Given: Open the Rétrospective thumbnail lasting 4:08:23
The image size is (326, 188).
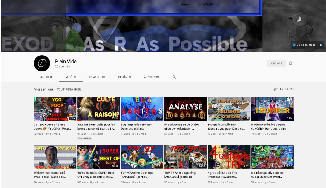Looking at the screenshot, I should coord(273,157).
